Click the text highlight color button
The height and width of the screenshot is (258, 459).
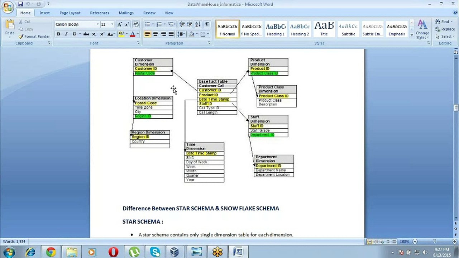[x=121, y=34]
